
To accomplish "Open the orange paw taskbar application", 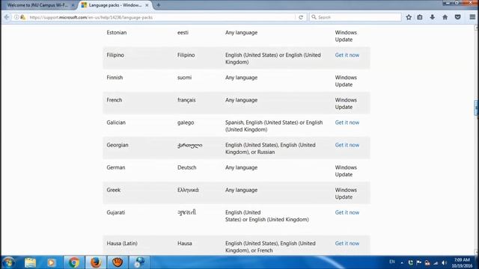I will (118, 262).
